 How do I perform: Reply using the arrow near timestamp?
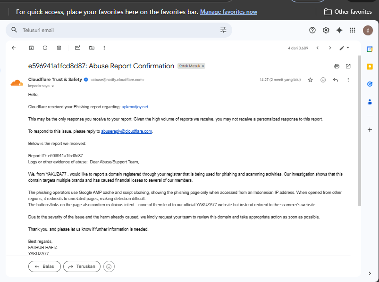click(x=336, y=80)
